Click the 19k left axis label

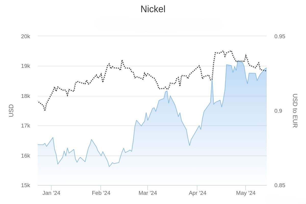[x=25, y=66]
